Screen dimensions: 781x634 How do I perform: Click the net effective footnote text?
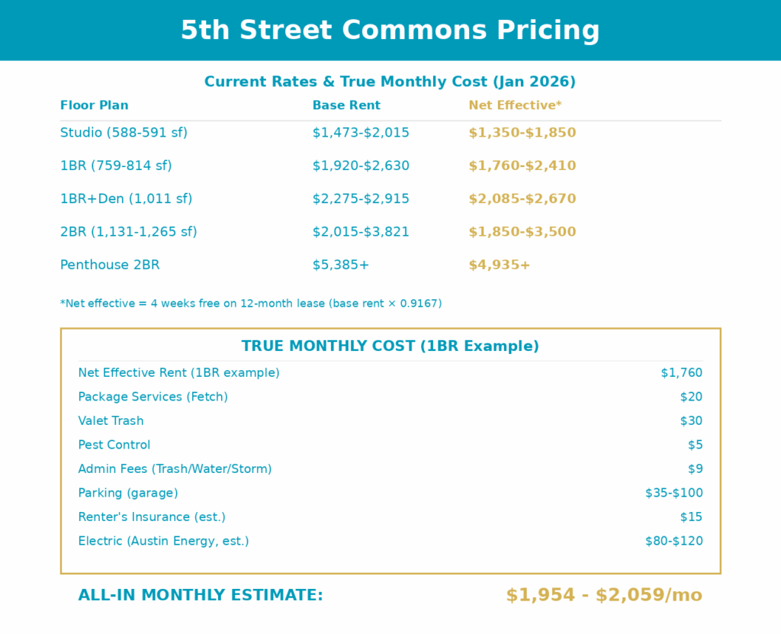pyautogui.click(x=251, y=304)
